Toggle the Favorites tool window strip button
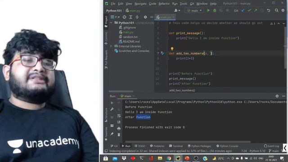288x162 pixels. point(106,134)
